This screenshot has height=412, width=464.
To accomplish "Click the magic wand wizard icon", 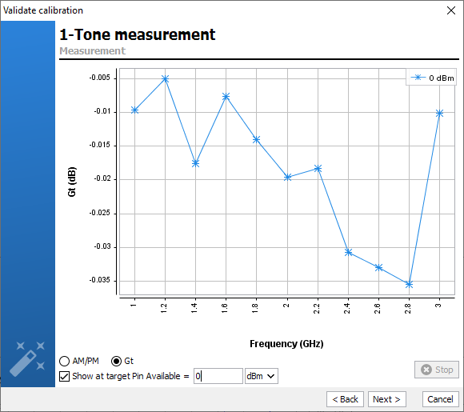I will (x=27, y=359).
